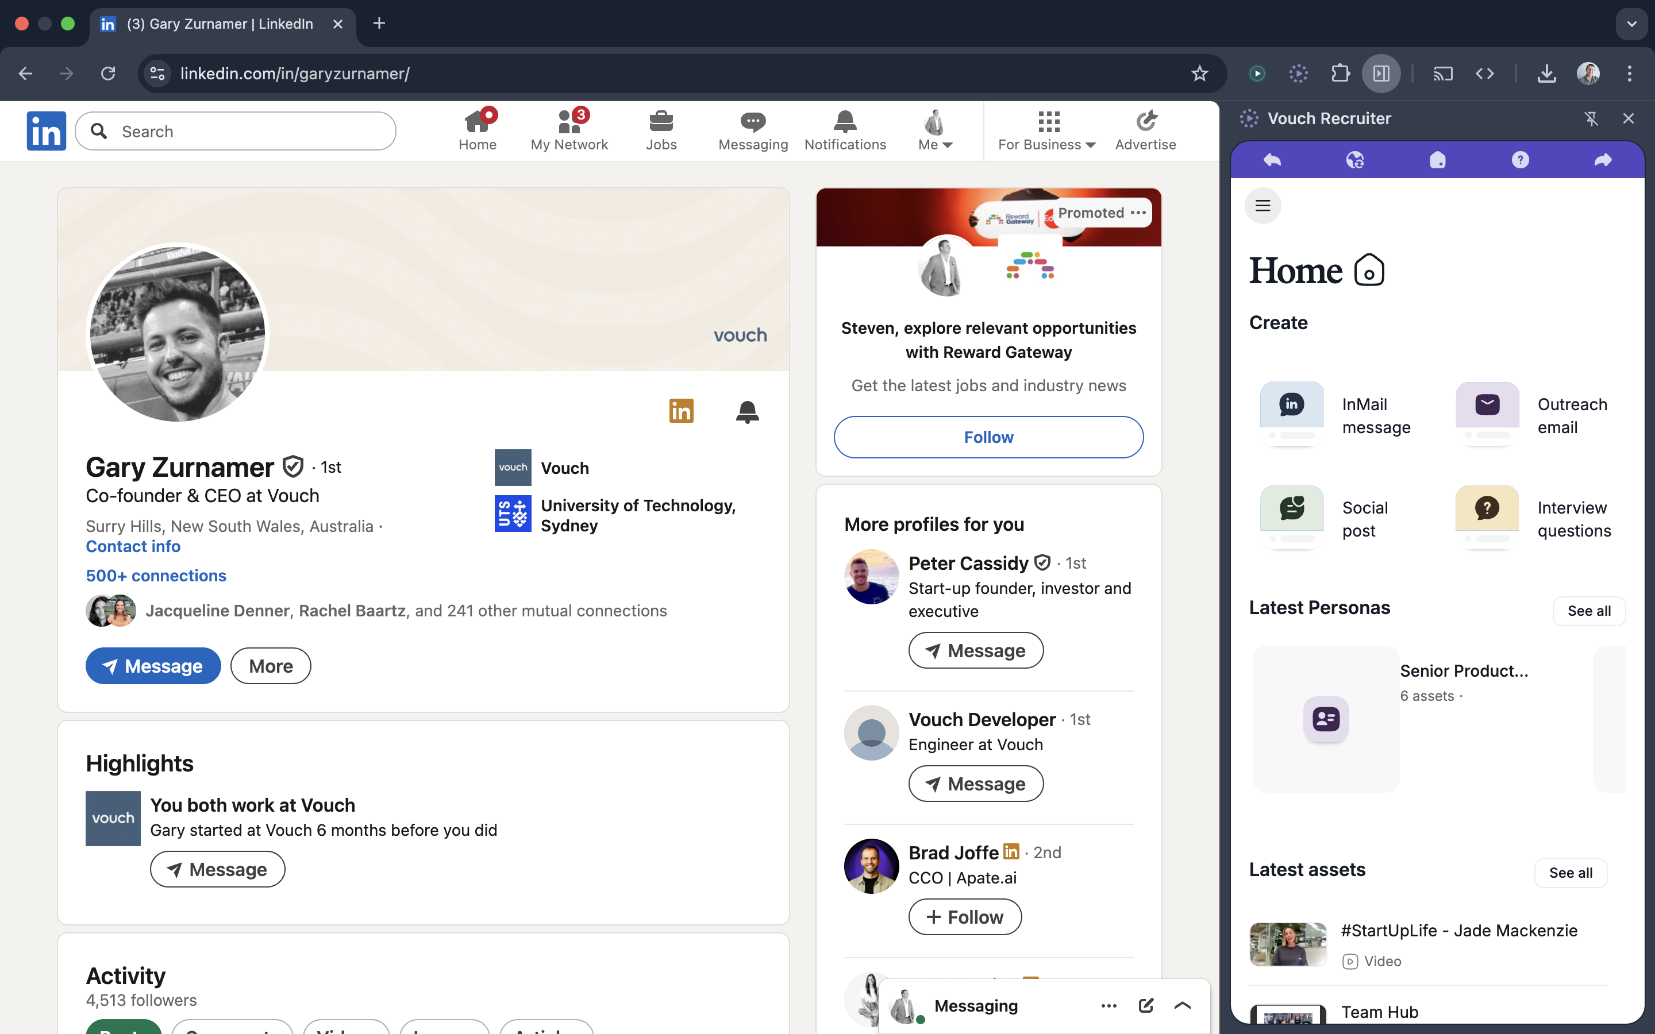Follow Brad Joffe

[965, 916]
